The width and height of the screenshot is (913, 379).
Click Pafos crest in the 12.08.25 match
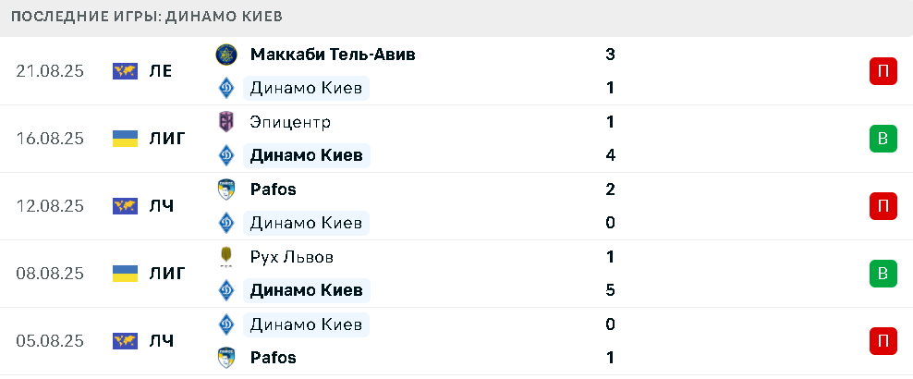225,189
